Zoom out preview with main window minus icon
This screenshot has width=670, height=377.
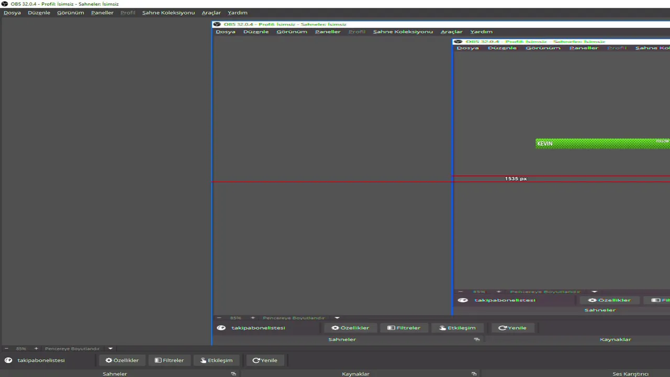[x=6, y=348]
